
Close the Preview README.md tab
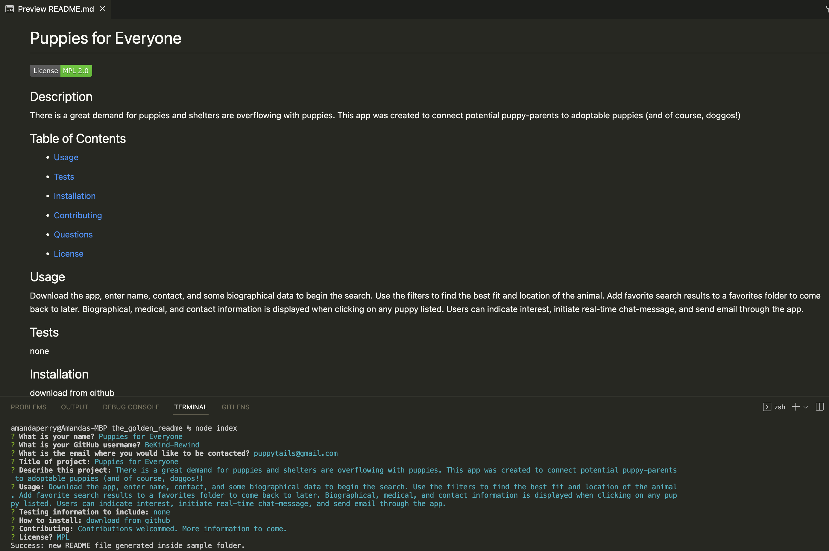click(103, 9)
